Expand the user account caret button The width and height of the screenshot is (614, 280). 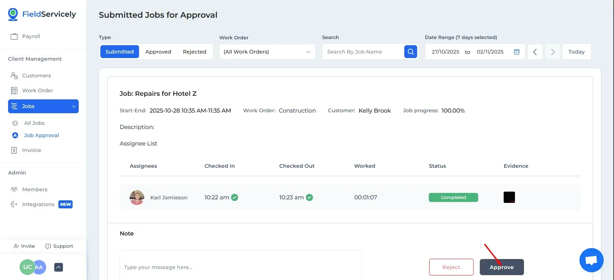(x=58, y=267)
